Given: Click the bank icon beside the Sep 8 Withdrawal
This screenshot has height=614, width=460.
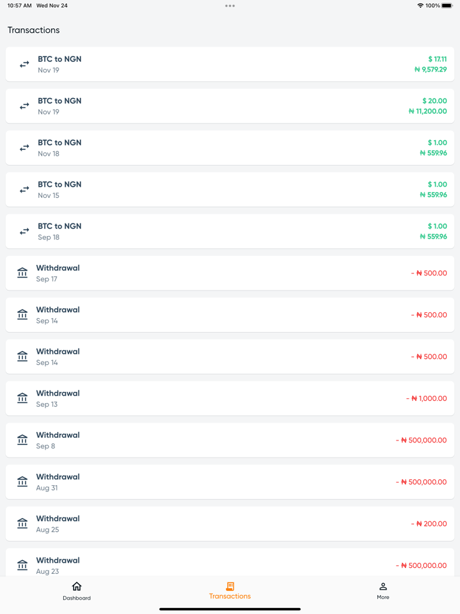Looking at the screenshot, I should coord(22,440).
